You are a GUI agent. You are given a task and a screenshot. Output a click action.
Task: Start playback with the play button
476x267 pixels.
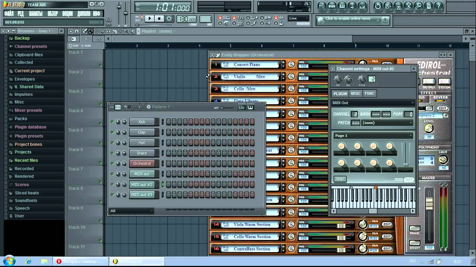point(149,19)
